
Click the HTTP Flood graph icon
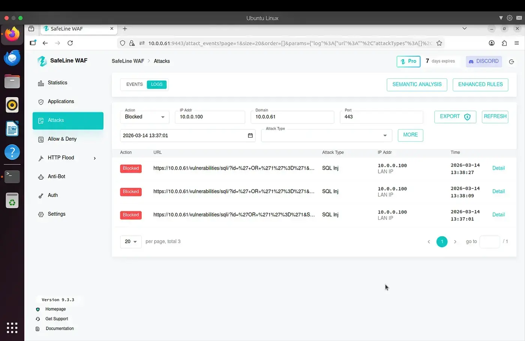pos(41,158)
